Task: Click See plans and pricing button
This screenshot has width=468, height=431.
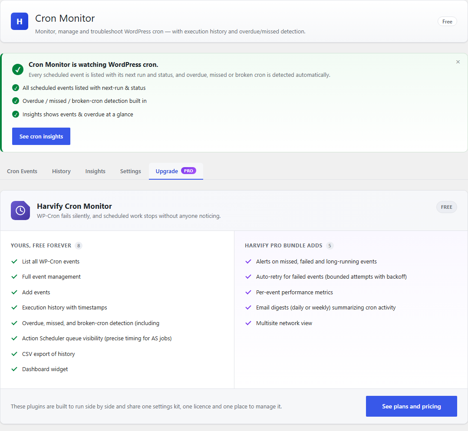Action: pyautogui.click(x=411, y=406)
